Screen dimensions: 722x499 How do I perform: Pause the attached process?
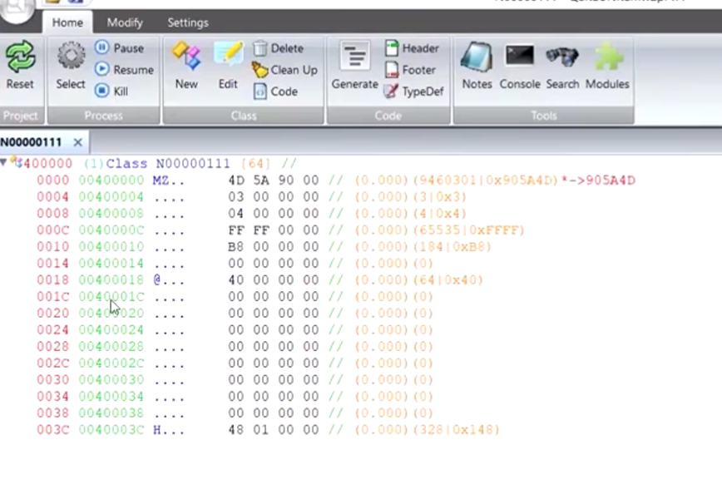[121, 48]
